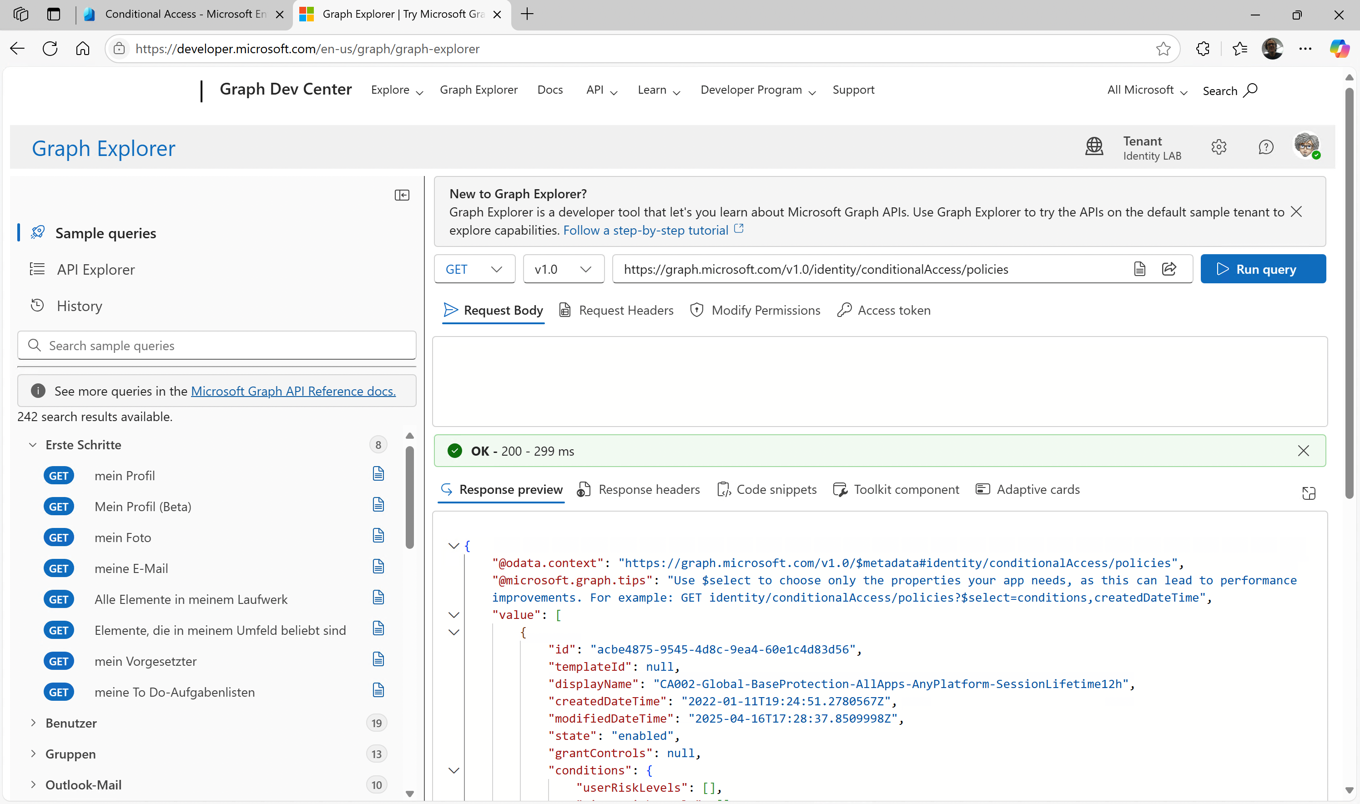The image size is (1360, 804).
Task: Expand the Benutzer category
Action: pos(33,723)
